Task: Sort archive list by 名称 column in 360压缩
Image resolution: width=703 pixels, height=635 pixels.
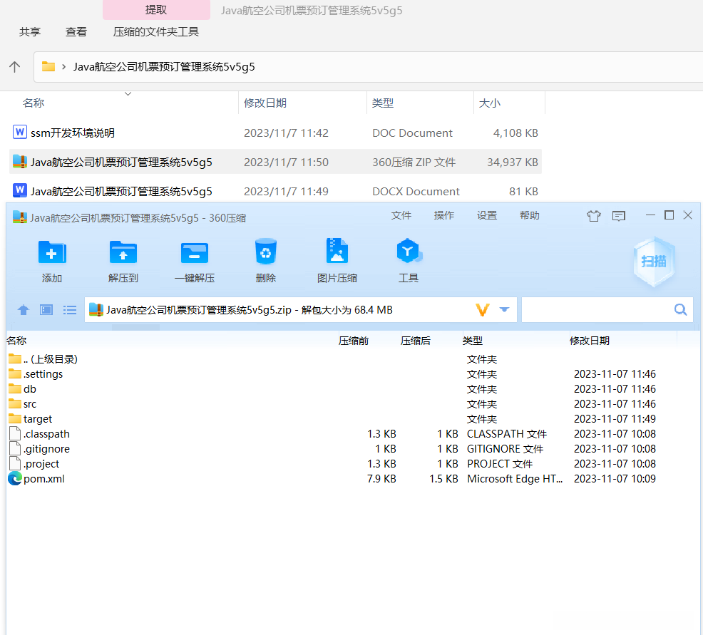Action: 16,341
